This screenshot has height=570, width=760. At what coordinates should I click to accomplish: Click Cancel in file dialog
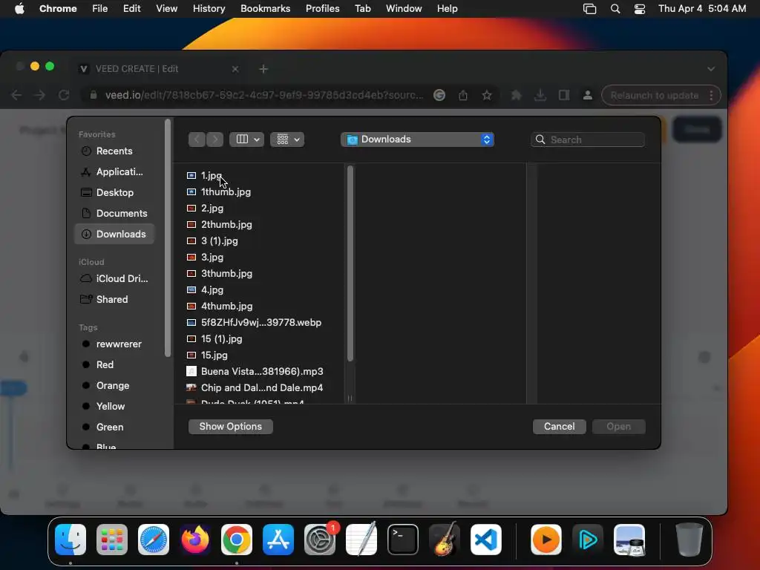tap(560, 427)
